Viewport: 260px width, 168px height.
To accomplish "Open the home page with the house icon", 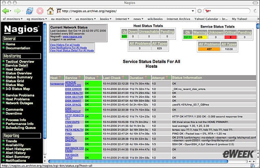I will (x=50, y=11).
